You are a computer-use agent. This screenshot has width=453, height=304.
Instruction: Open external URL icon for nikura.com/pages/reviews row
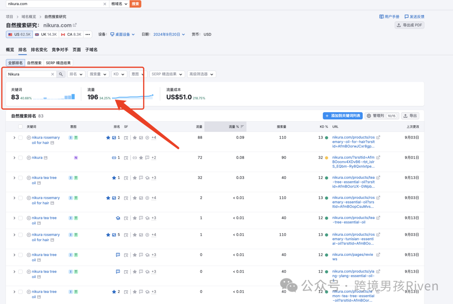pos(378,255)
